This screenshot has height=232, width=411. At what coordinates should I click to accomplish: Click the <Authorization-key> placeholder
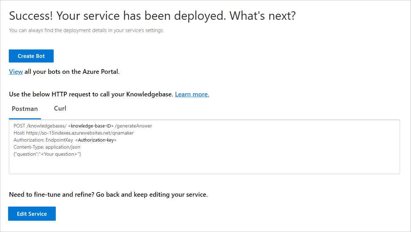96,140
